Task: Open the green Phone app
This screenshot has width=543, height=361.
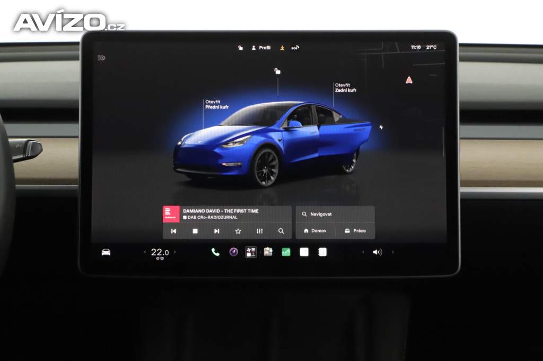Action: click(215, 252)
